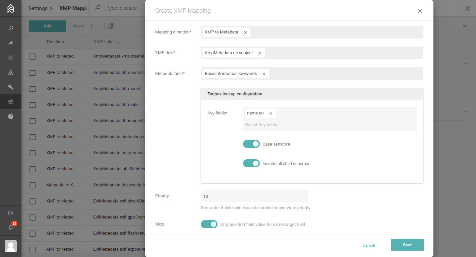Click the Save button

click(x=407, y=245)
